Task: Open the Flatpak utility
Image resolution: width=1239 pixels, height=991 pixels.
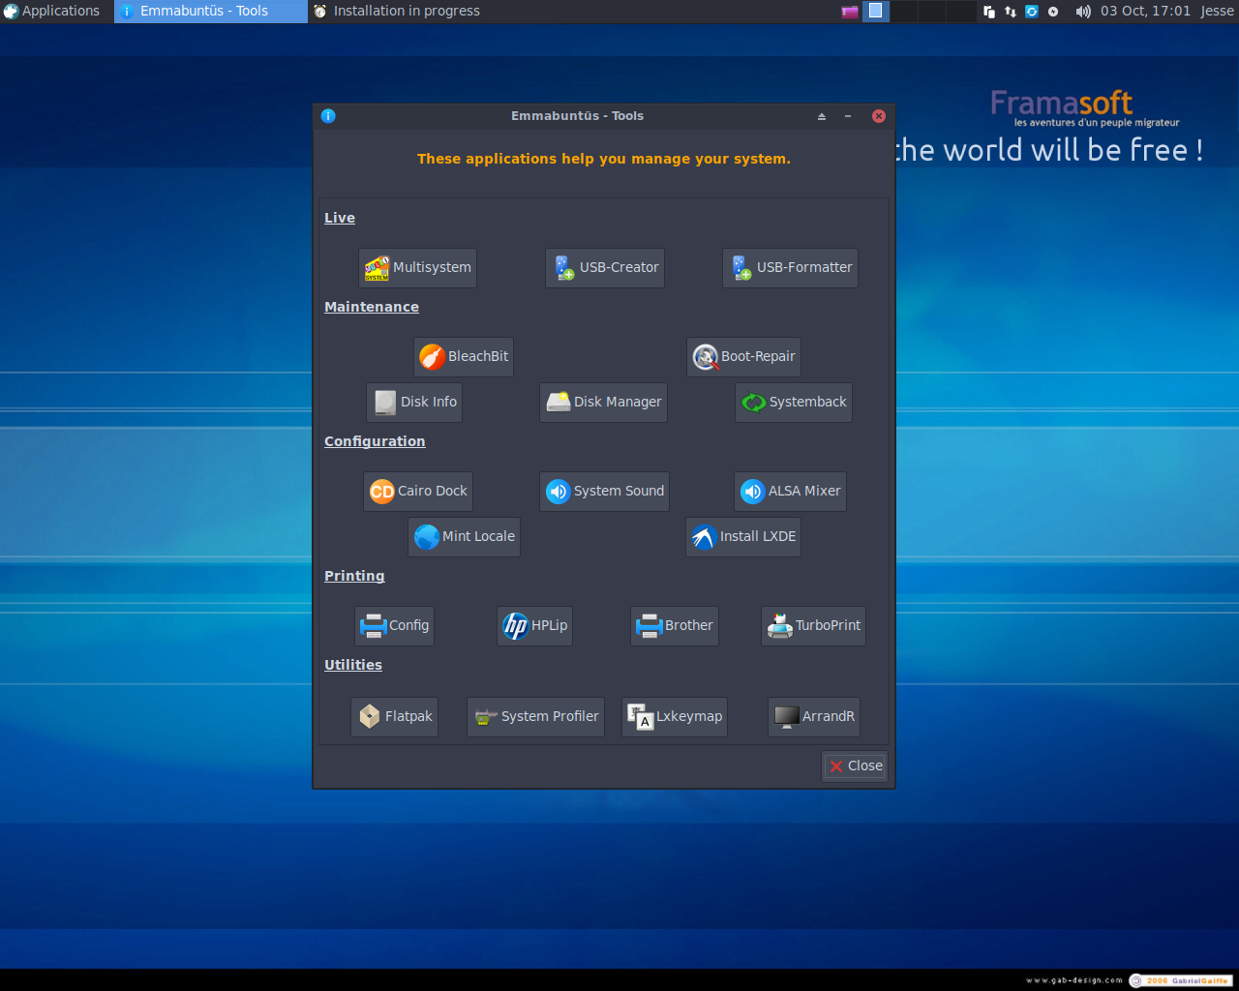Action: pos(394,717)
